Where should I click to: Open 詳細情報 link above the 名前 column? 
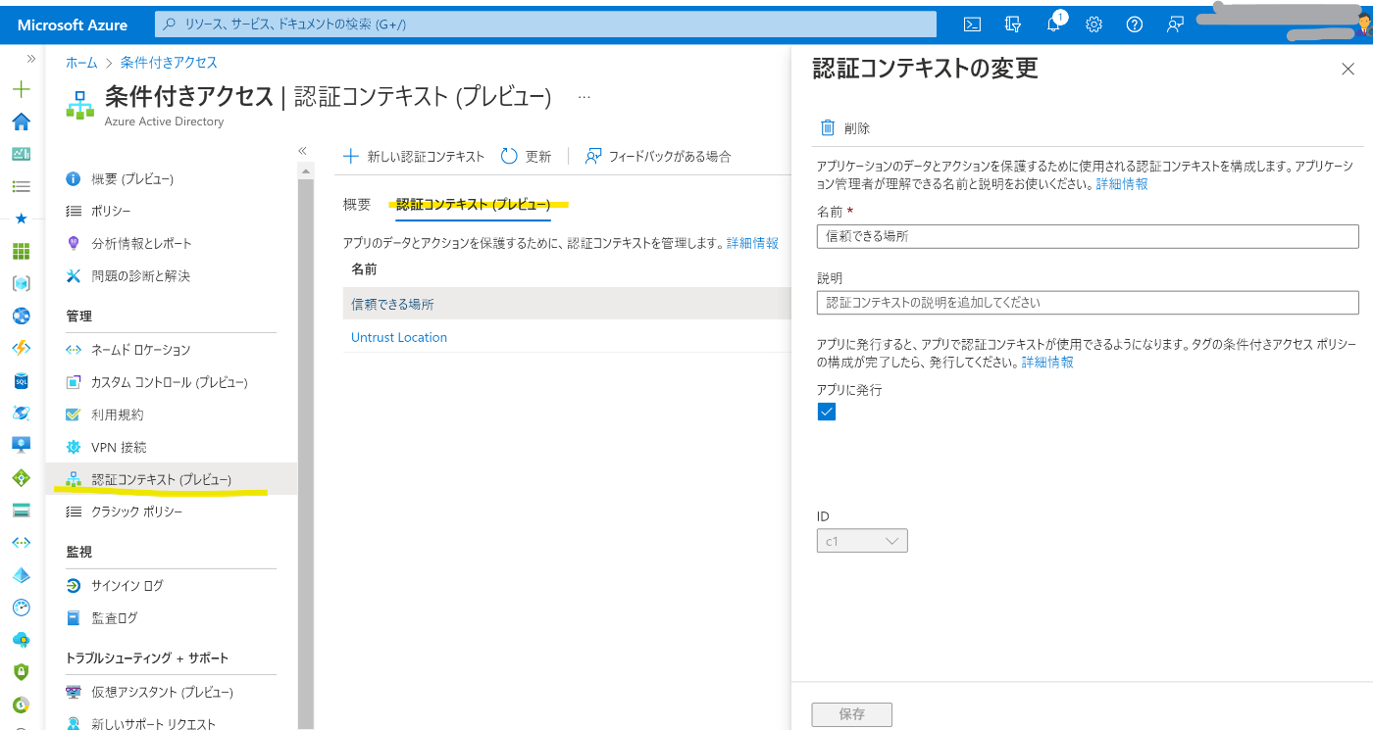point(752,242)
